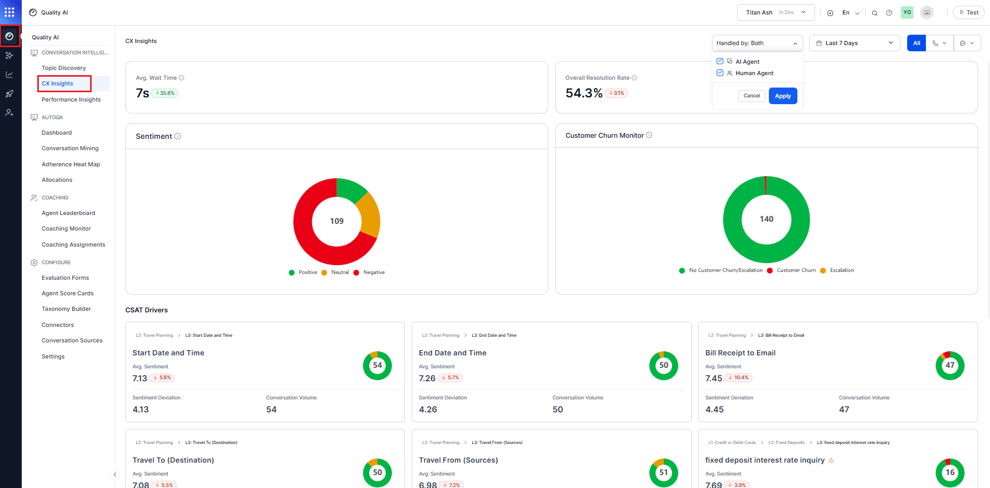Expand Travel Planning breadcrumb chevron for Start Date and Time

click(x=179, y=335)
